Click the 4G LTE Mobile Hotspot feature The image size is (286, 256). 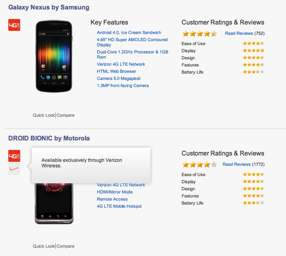[119, 206]
